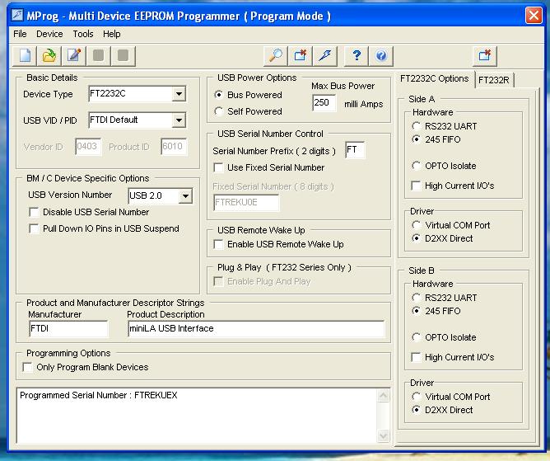Click the Product ID field
Screen dimensions: 550x461
pos(174,147)
